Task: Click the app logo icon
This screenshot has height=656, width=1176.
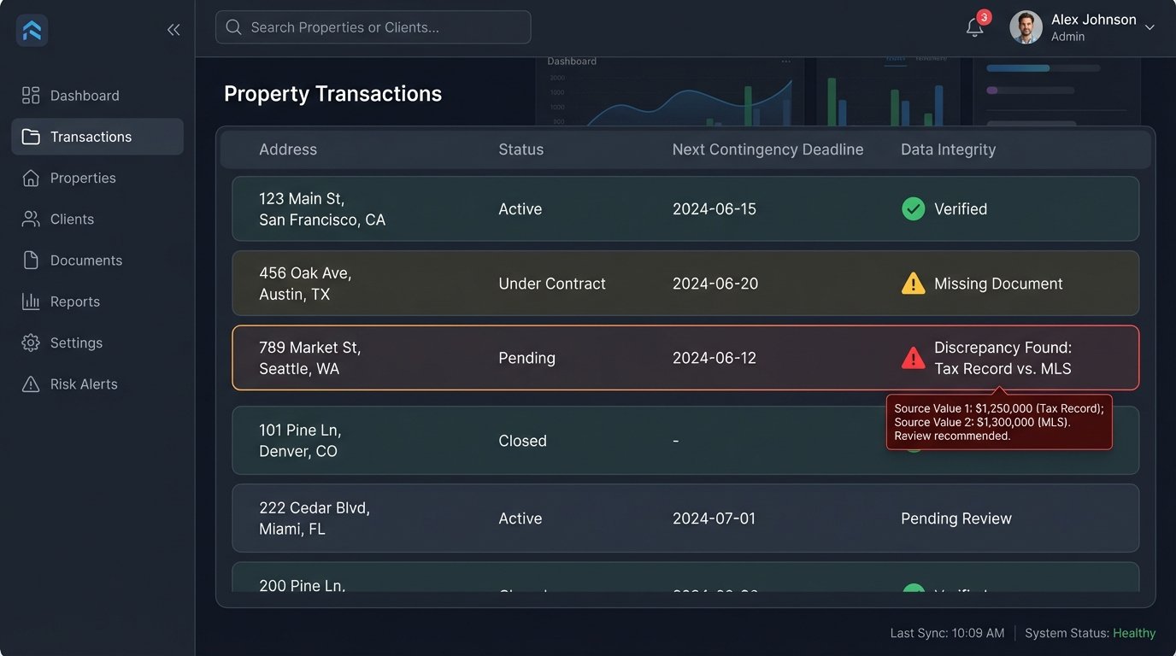Action: coord(31,29)
